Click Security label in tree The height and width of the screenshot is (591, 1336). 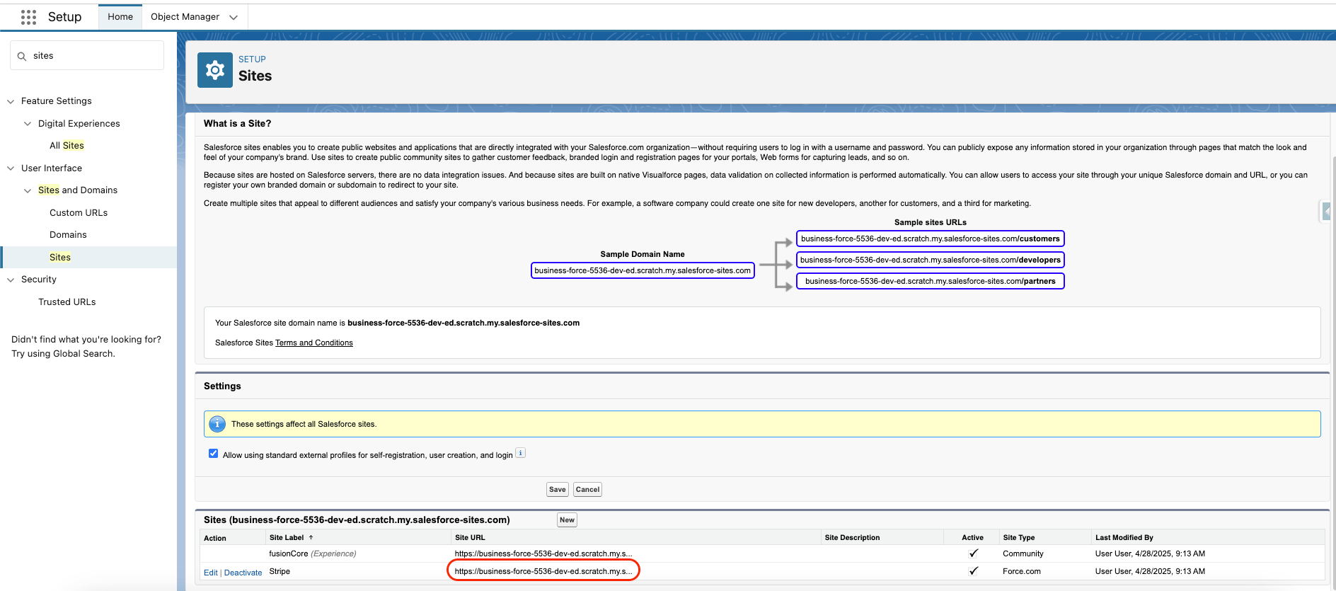[39, 280]
